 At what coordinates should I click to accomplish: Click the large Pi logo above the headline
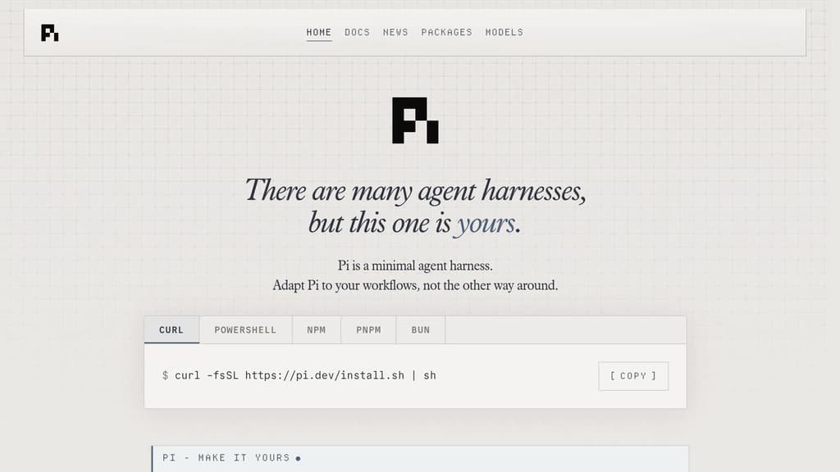pos(415,120)
